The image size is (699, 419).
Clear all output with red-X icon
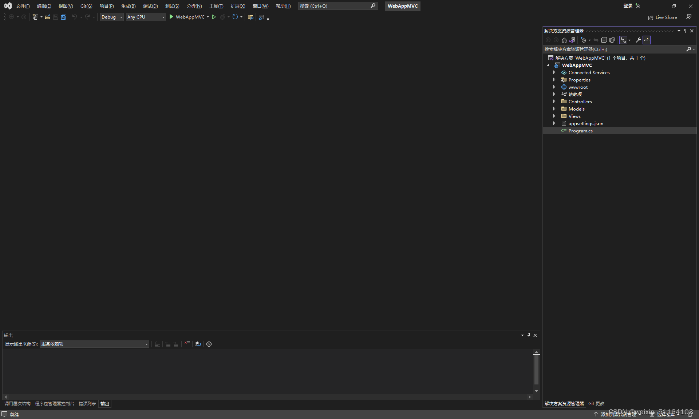187,344
